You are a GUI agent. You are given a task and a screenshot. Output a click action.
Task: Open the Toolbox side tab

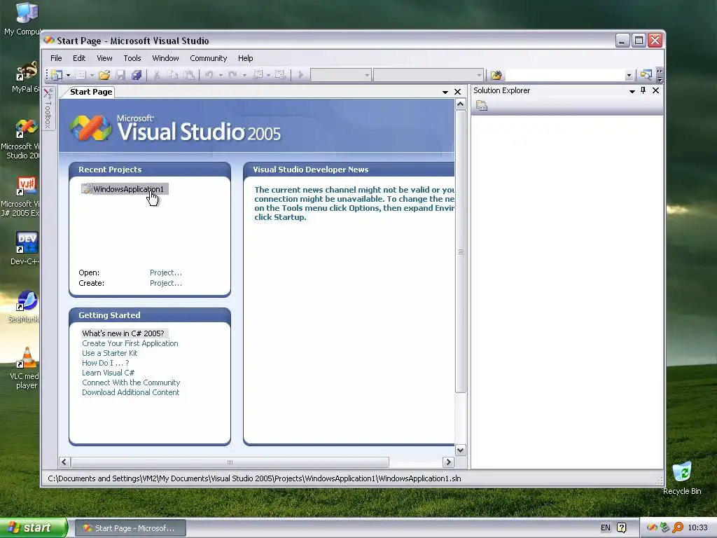click(48, 109)
